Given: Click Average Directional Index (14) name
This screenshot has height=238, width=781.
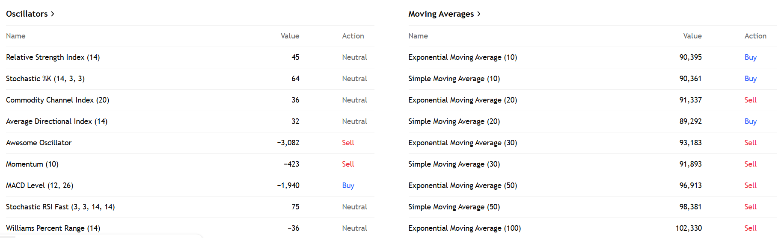Looking at the screenshot, I should point(56,121).
